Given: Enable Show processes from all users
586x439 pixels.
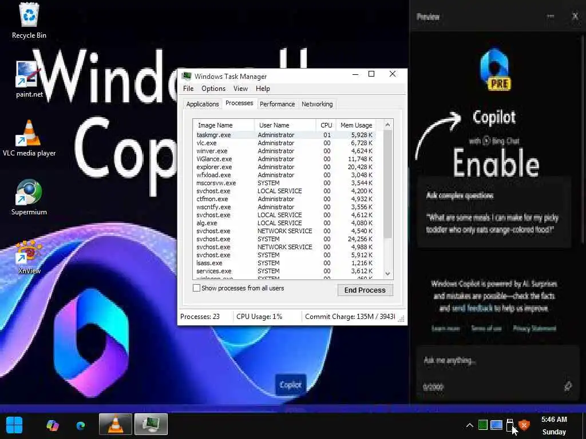Looking at the screenshot, I should pyautogui.click(x=196, y=288).
